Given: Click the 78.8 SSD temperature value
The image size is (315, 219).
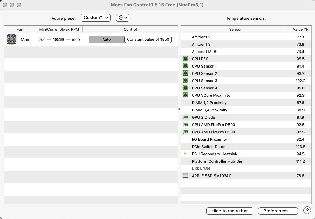Looking at the screenshot, I should pyautogui.click(x=300, y=176).
